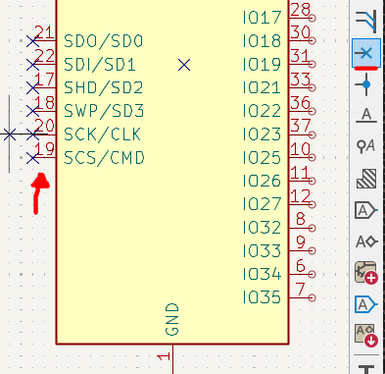Click the end of pin 7 for IO35
The image size is (385, 374).
(313, 297)
